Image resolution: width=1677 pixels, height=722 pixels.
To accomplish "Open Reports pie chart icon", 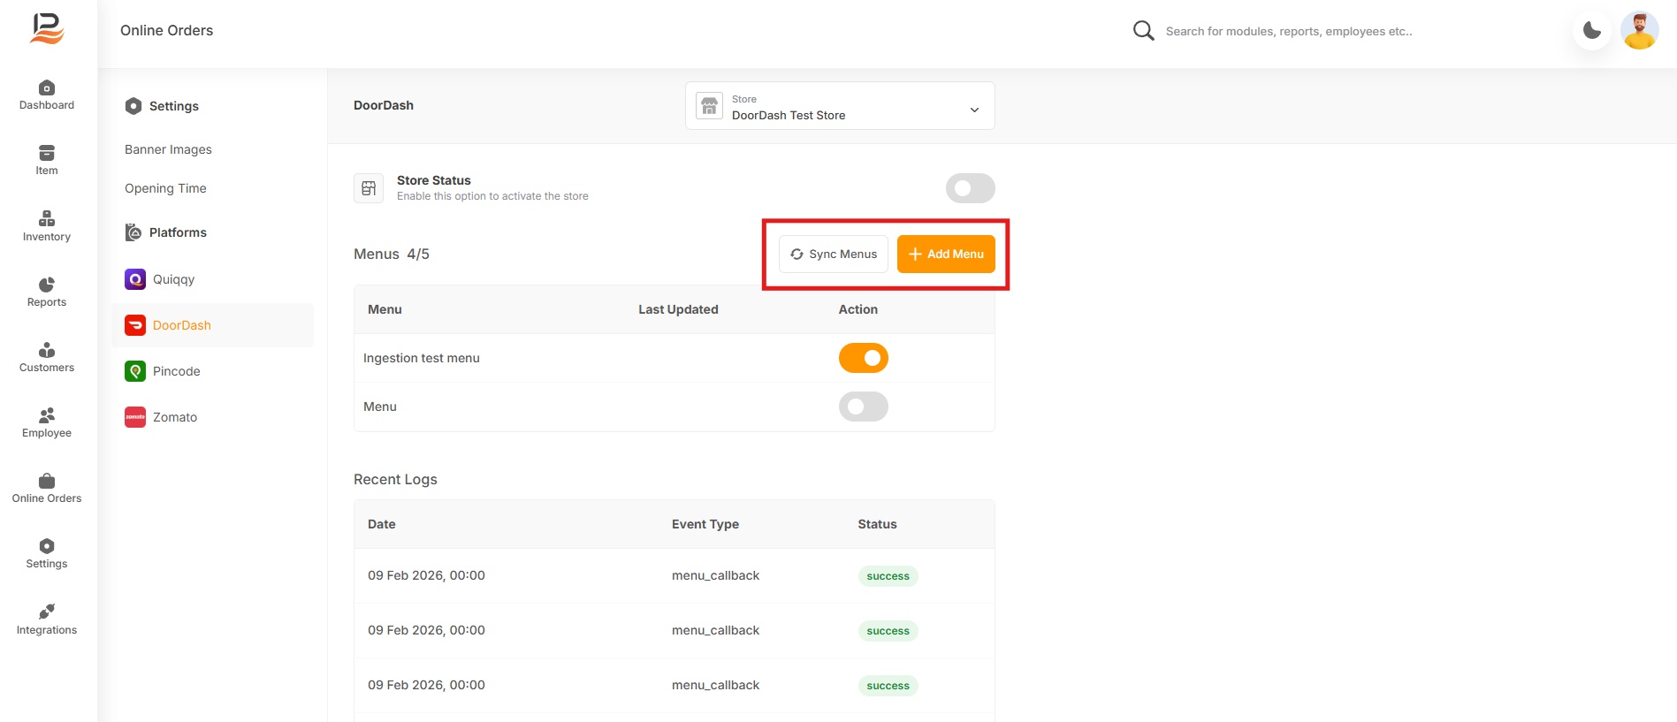I will pos(47,285).
